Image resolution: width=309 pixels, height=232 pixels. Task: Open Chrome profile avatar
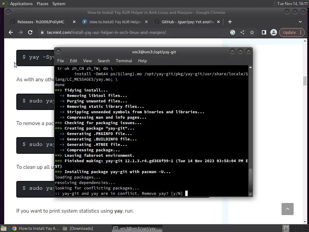273,32
